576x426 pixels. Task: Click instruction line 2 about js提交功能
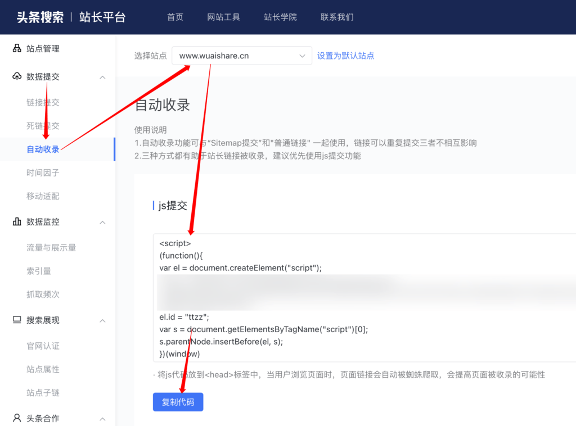pos(247,156)
